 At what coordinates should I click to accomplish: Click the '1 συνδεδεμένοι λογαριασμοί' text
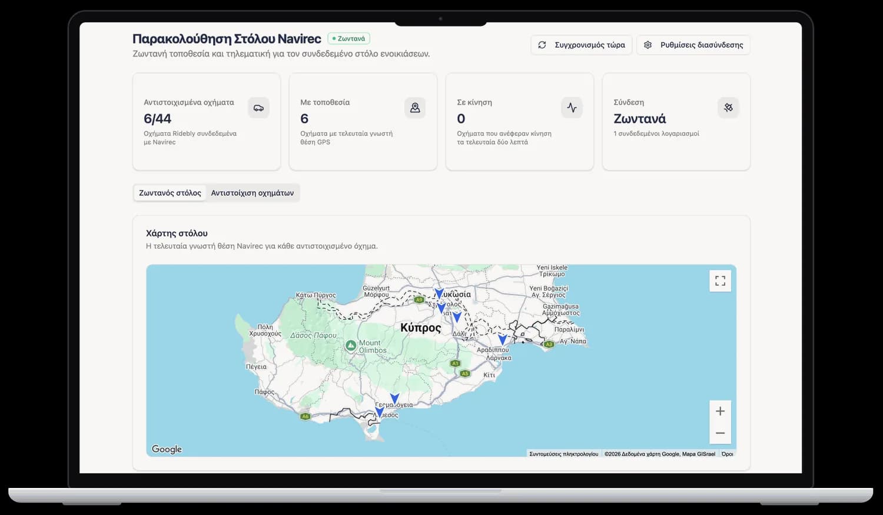656,133
